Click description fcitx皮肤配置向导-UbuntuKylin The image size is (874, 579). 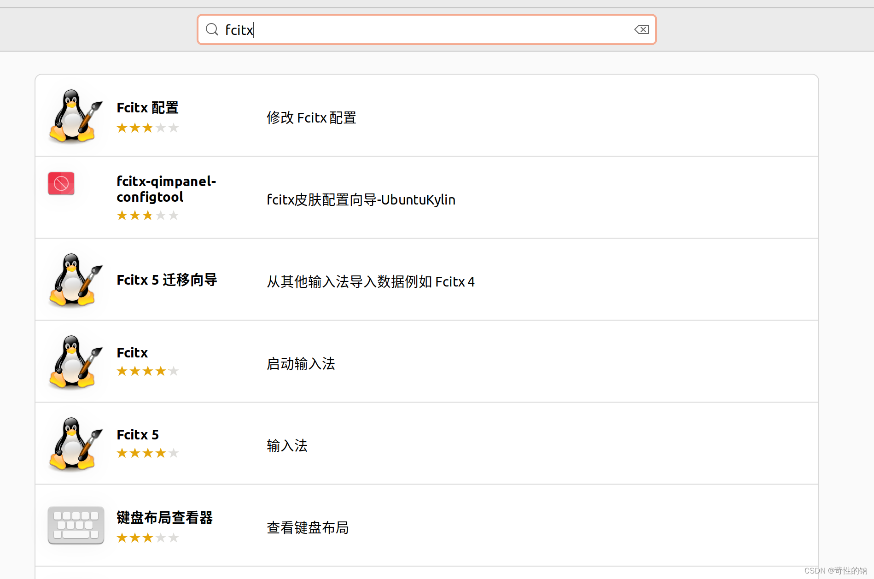click(361, 199)
